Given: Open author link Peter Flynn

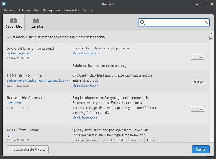Looking at the screenshot, I should pyautogui.click(x=14, y=103).
